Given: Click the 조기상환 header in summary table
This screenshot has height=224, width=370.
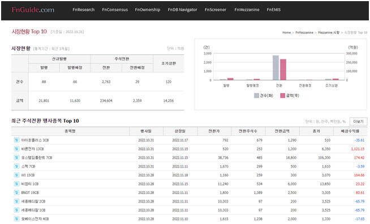Looking at the screenshot, I should pyautogui.click(x=169, y=63).
